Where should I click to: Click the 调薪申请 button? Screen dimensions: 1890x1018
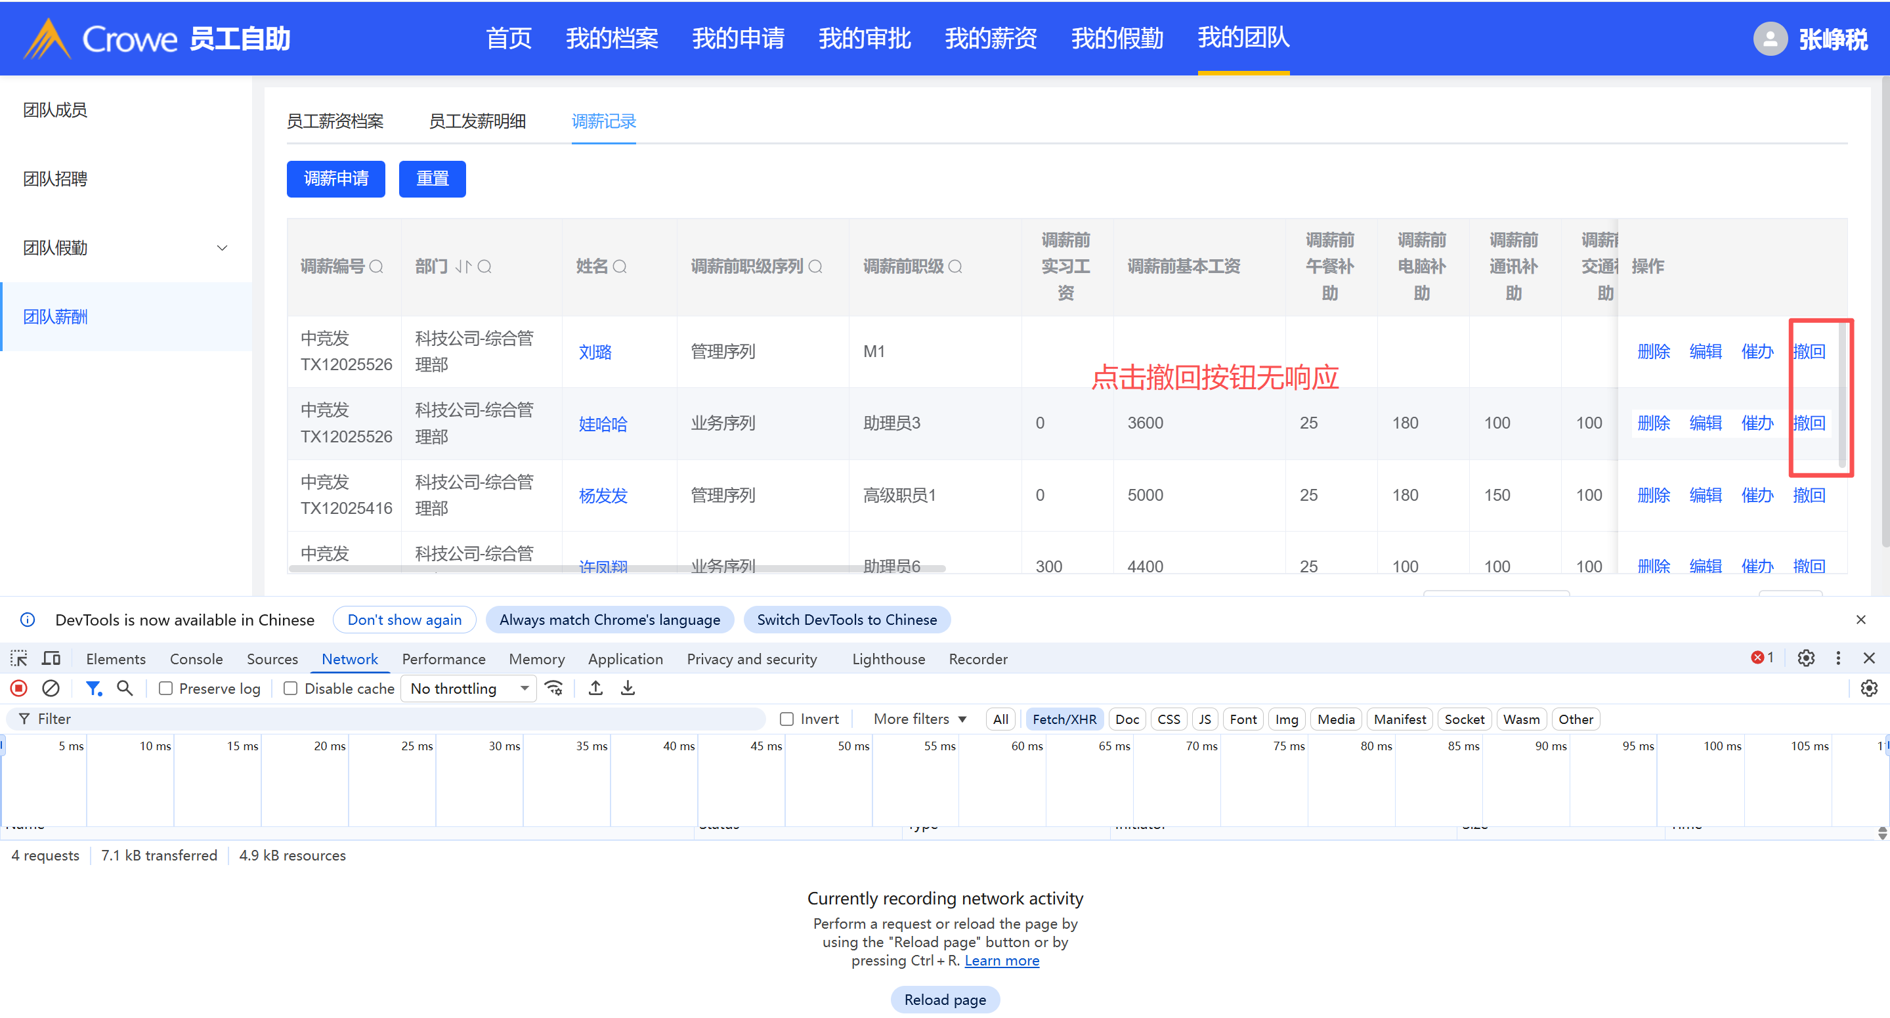pos(335,179)
